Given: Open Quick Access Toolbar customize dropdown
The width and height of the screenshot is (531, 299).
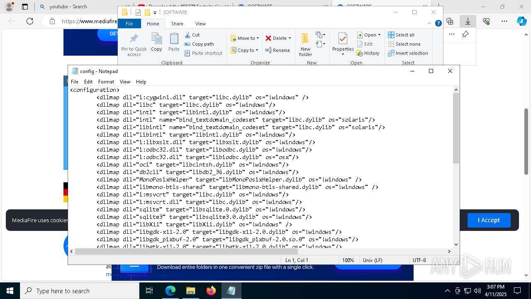Looking at the screenshot, I should pos(155,13).
